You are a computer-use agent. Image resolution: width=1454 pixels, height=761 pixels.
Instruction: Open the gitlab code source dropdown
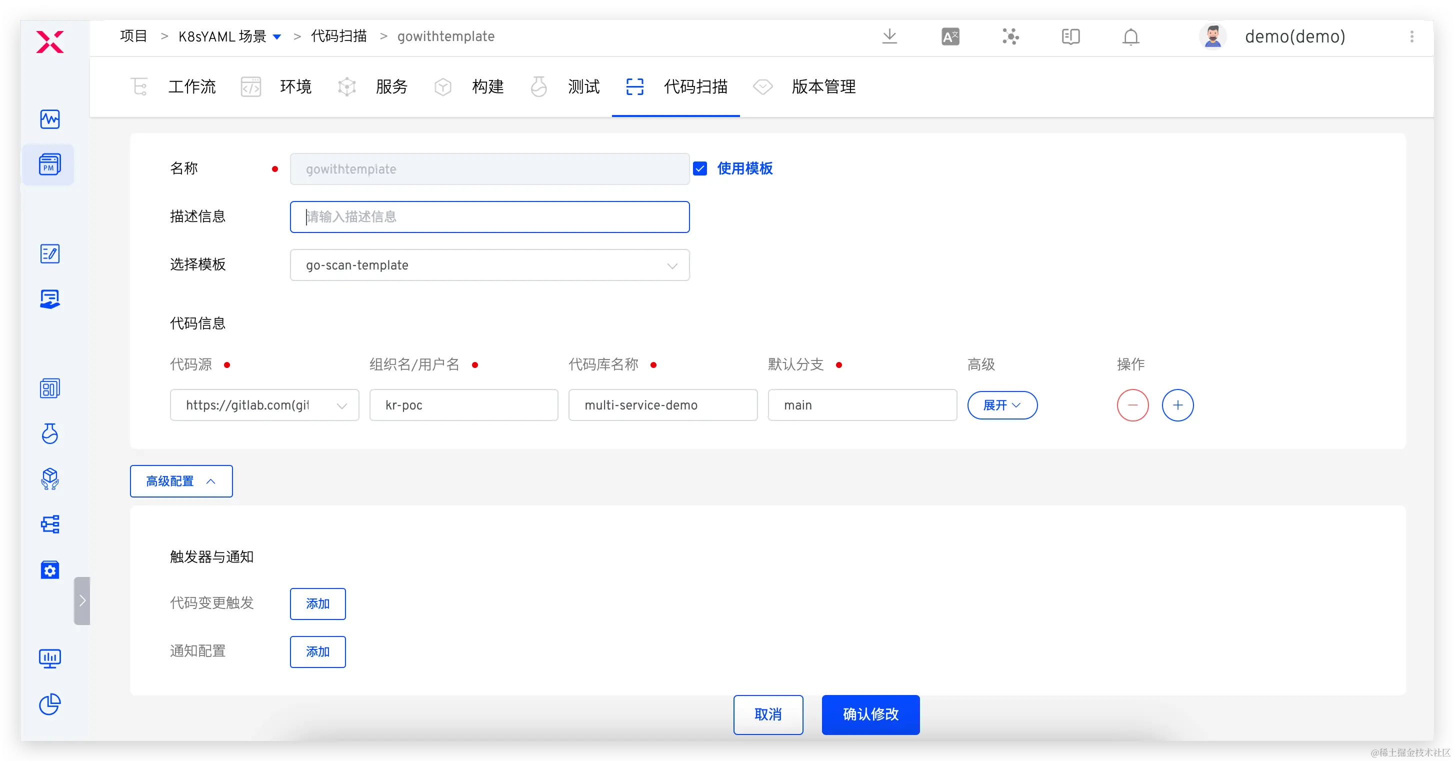[264, 405]
